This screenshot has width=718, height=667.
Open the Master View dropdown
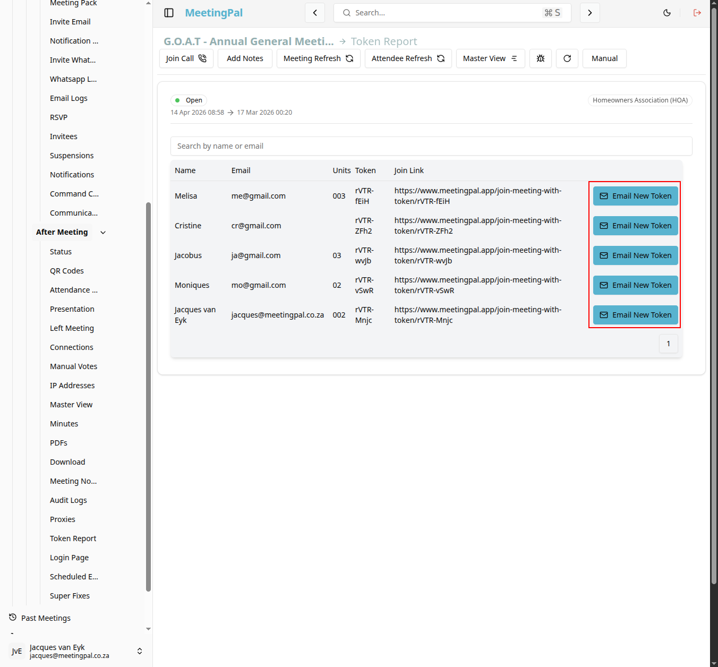pos(491,58)
